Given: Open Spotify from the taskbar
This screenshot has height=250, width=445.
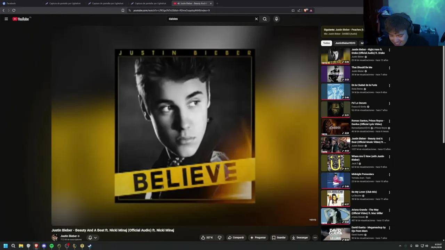Looking at the screenshot, I should coord(51,246).
